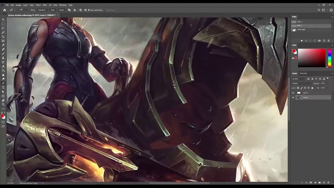Select the Frame tool
Viewport: 334px width, 188px height.
[3, 41]
